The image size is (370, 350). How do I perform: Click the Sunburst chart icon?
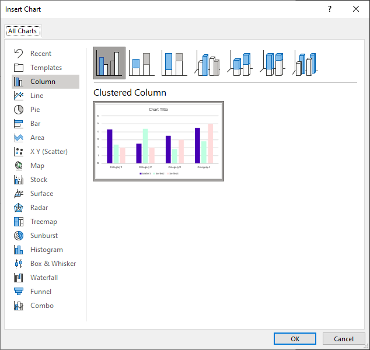[19, 236]
